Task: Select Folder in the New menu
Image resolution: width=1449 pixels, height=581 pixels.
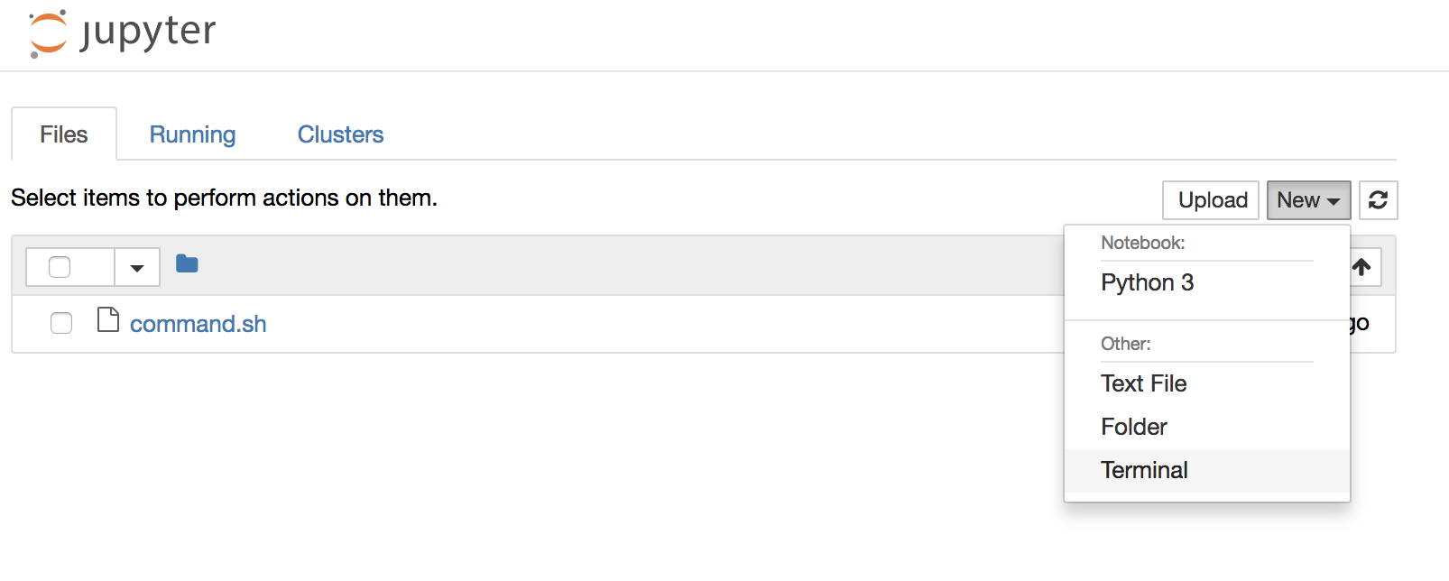Action: coord(1134,427)
